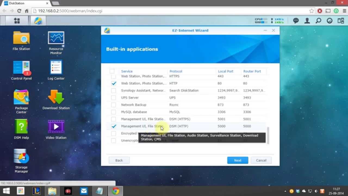
Task: Cancel the EZ-Internet Wizard
Action: tap(261, 160)
